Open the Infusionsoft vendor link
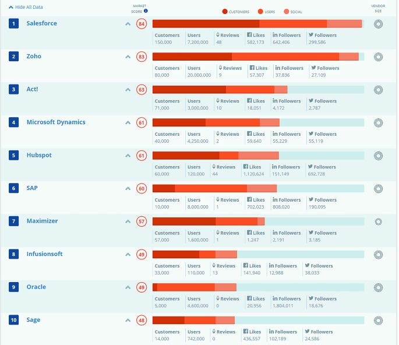The width and height of the screenshot is (399, 345). (x=44, y=254)
